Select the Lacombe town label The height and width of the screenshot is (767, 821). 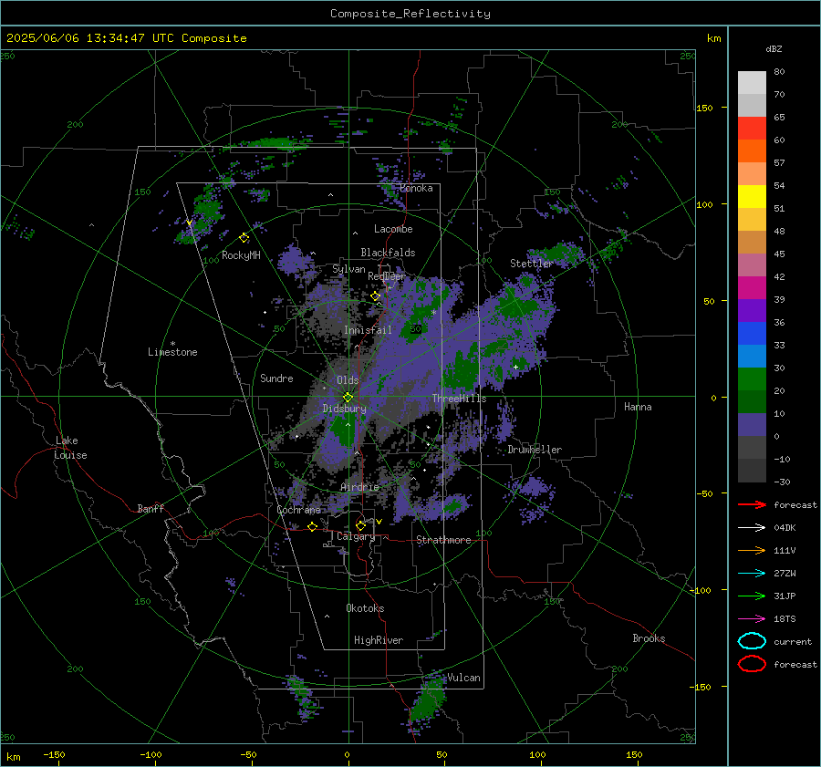coord(393,229)
